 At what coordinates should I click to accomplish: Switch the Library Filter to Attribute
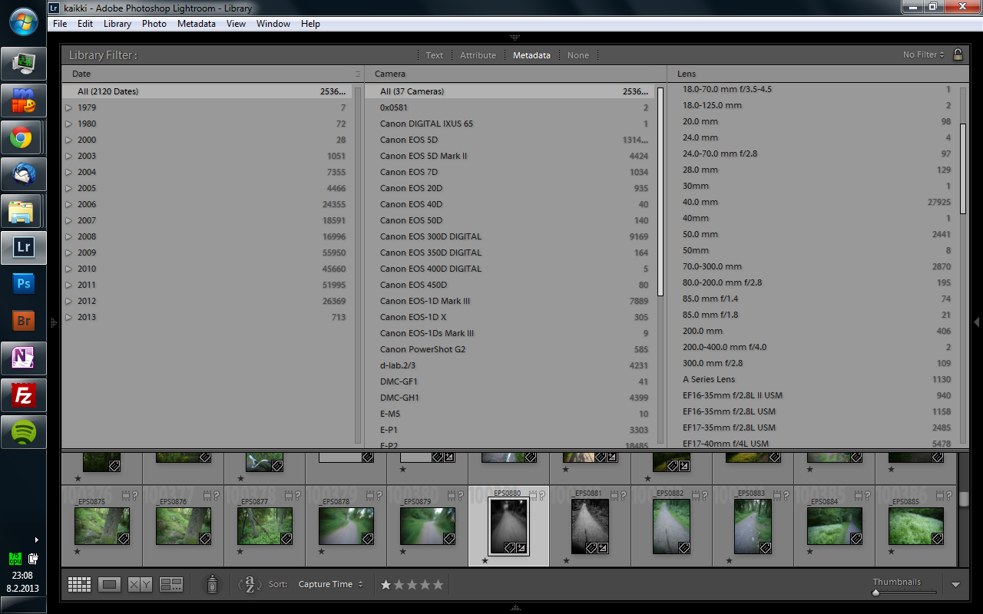pyautogui.click(x=478, y=55)
